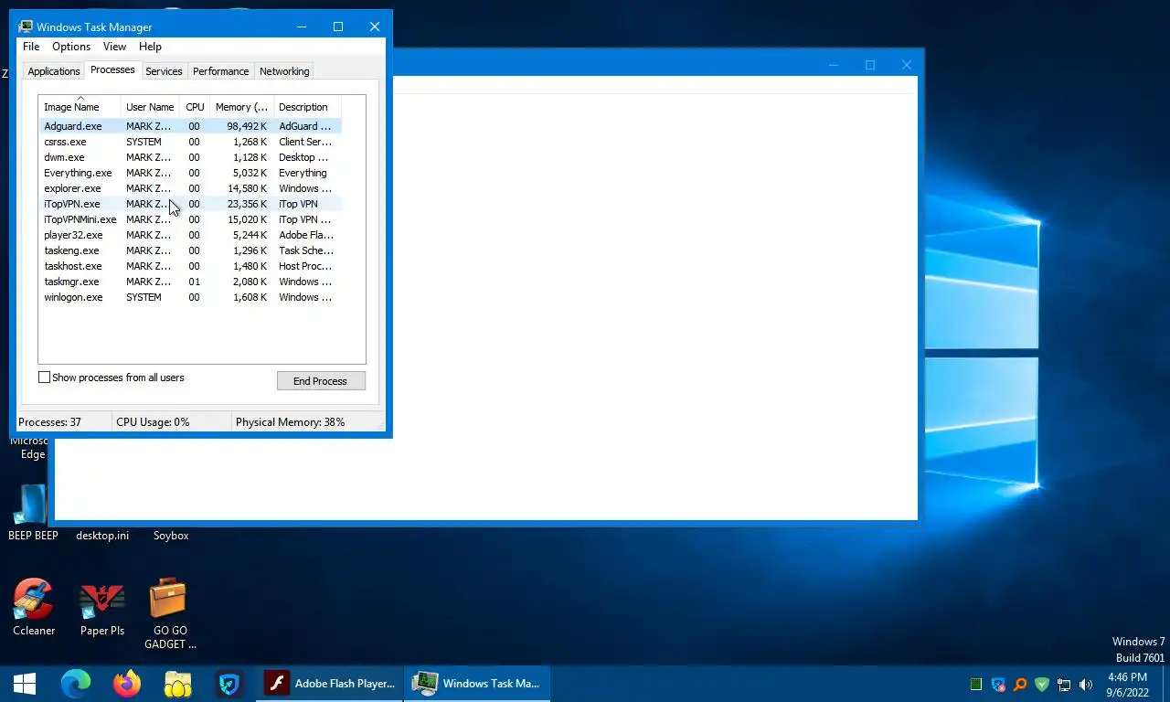Maximize the Windows Task Manager window
The image size is (1170, 702).
[x=337, y=27]
